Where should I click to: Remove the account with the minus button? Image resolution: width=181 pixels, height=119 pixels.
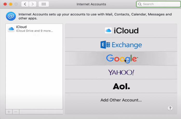click(16, 112)
